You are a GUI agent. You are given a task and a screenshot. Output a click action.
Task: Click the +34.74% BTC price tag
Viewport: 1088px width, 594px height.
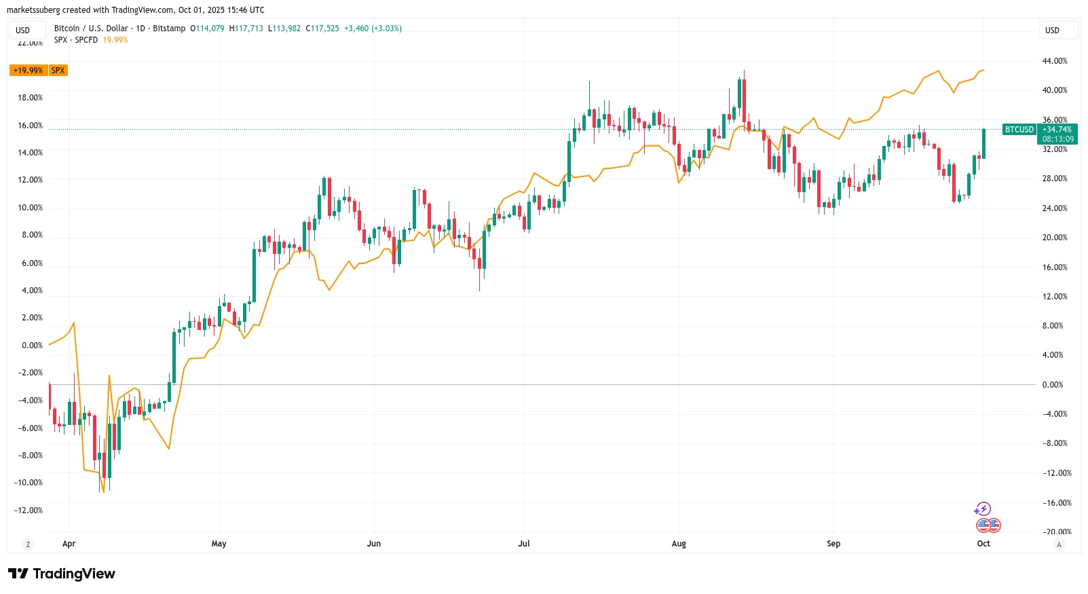pos(1057,130)
